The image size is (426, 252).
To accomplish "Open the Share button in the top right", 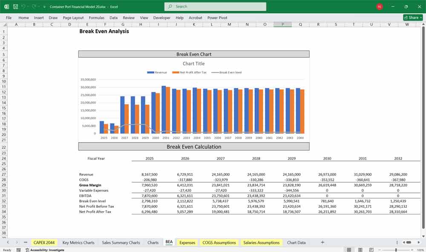I will [411, 17].
